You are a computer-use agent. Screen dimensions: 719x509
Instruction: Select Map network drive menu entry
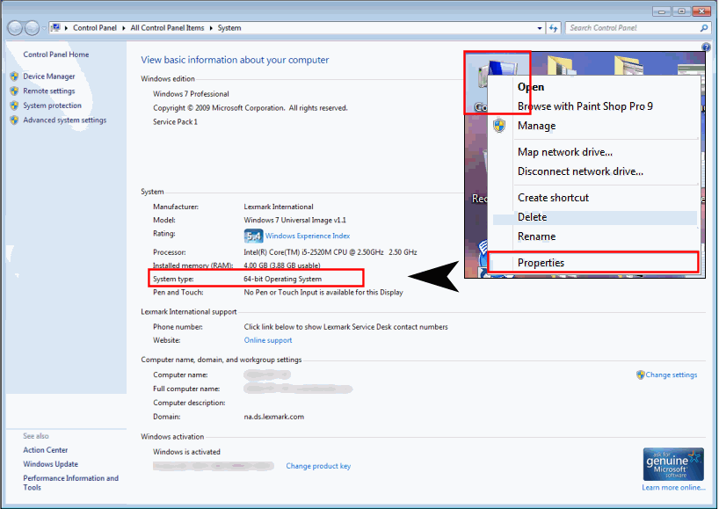click(x=565, y=152)
